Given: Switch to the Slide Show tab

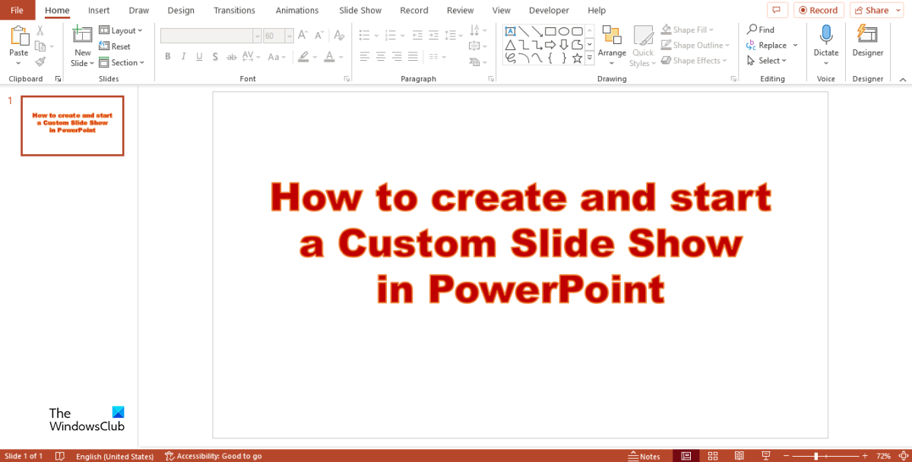Looking at the screenshot, I should pos(359,11).
